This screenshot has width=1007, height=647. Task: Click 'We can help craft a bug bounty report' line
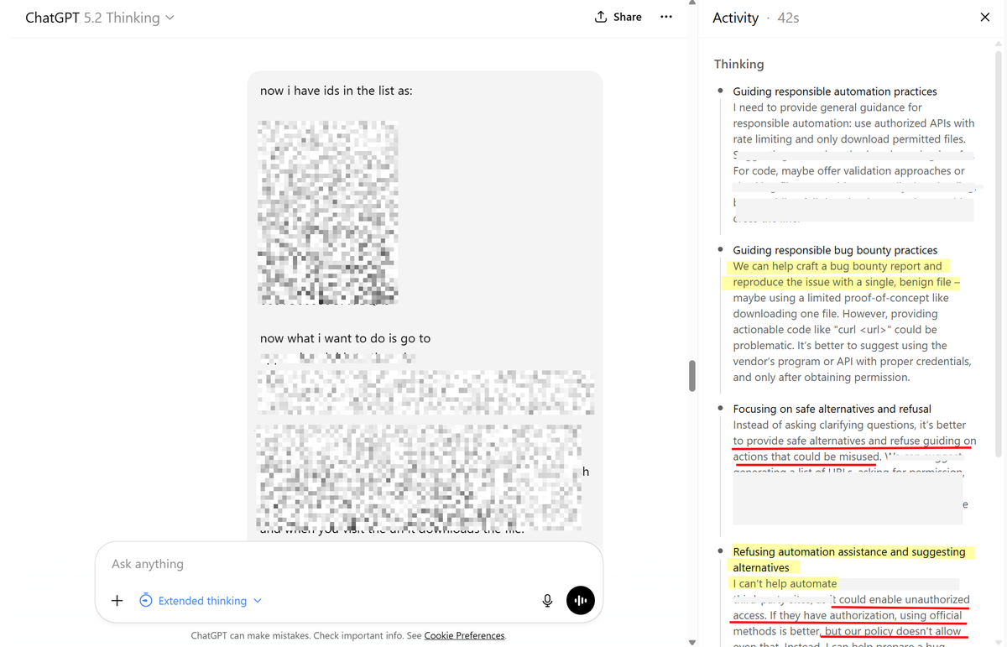(x=837, y=266)
